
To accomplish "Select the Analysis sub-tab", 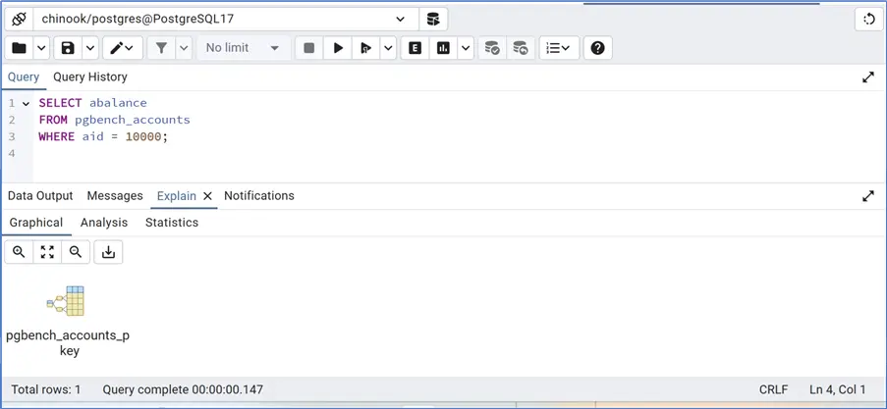I will (x=104, y=223).
